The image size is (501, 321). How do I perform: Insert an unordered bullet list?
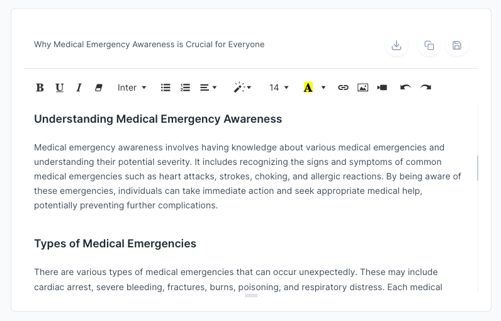coord(166,87)
